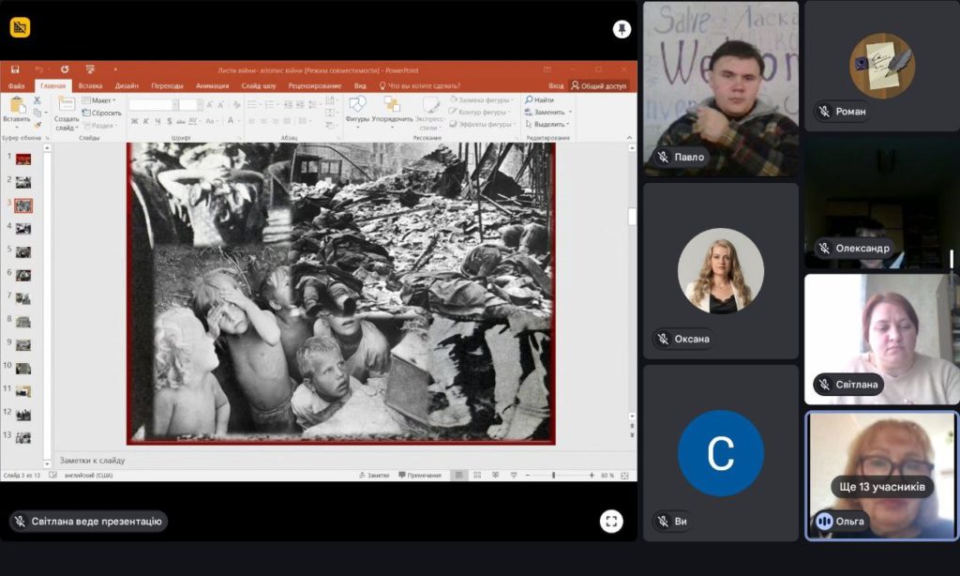Click the 'Ще 13 учасників' label
960x576 pixels.
tap(881, 487)
